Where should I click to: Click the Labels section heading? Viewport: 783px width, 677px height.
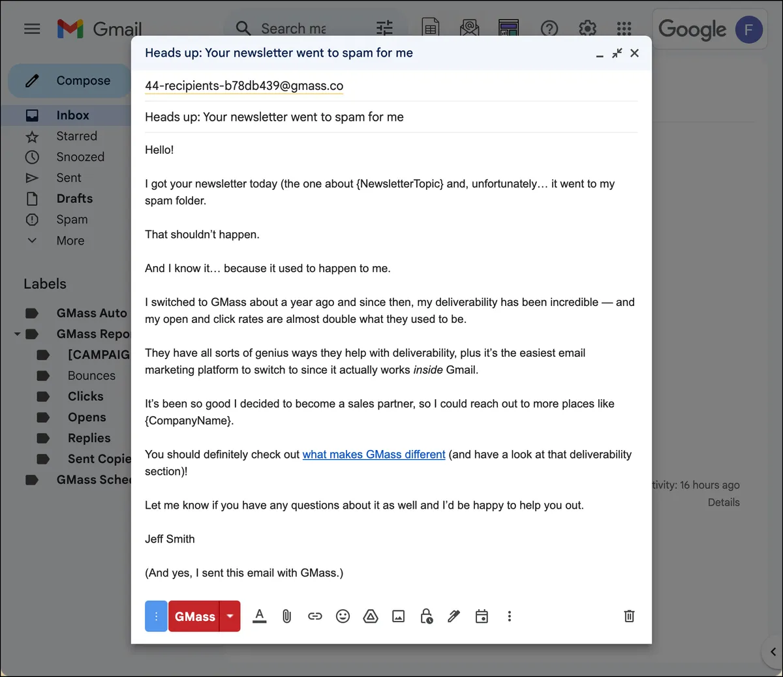[x=45, y=284]
